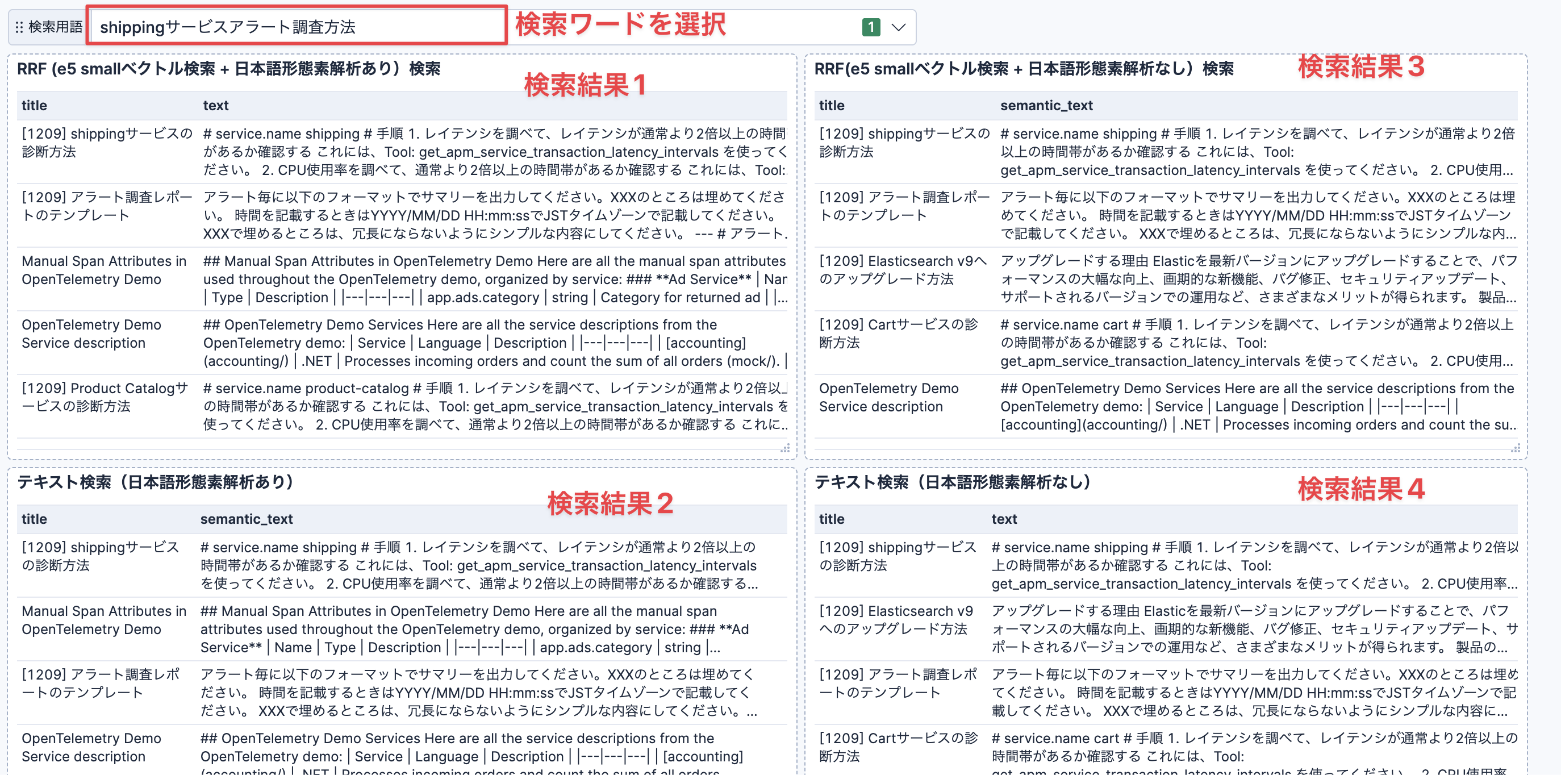Click text column header in テキスト検索形態素解析なし table

point(1004,519)
